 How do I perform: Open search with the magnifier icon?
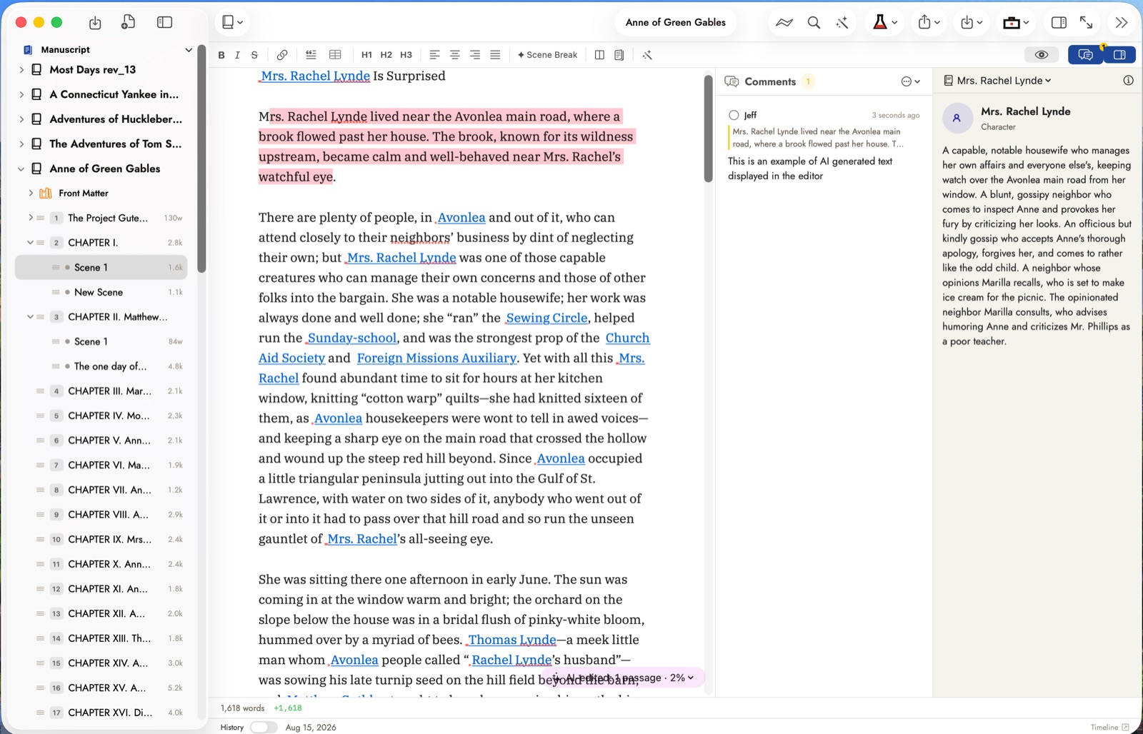click(x=814, y=23)
